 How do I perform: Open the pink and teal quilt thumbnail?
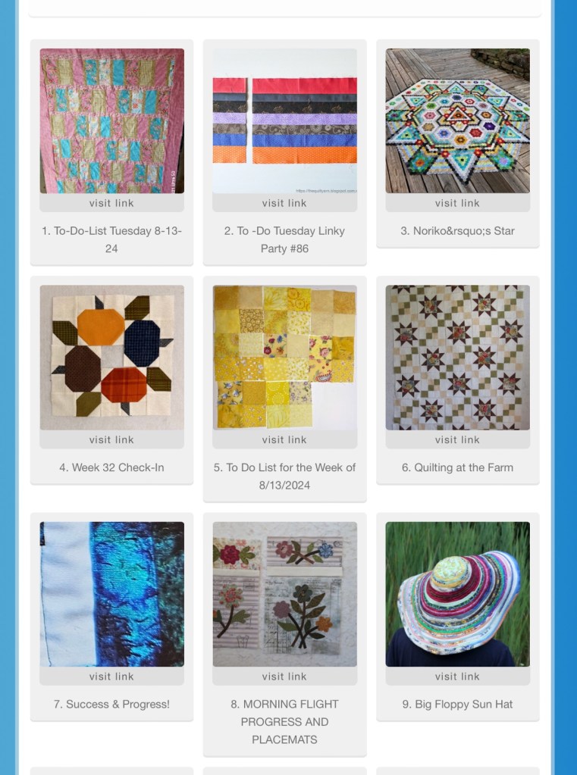tap(112, 120)
